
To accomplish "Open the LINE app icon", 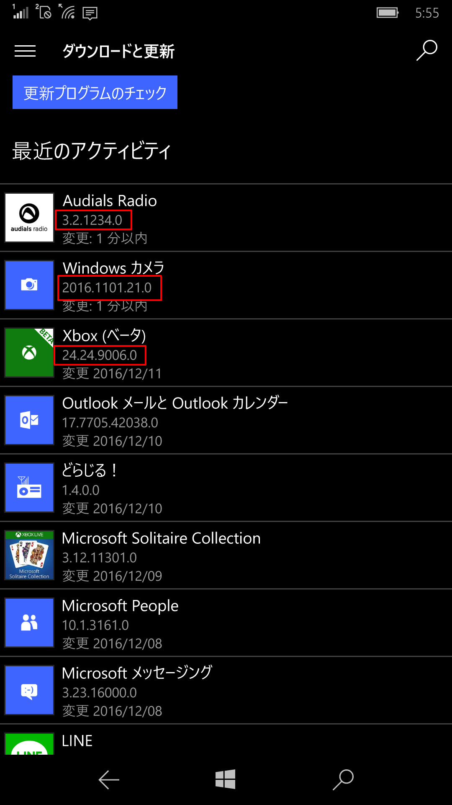I will (x=29, y=744).
